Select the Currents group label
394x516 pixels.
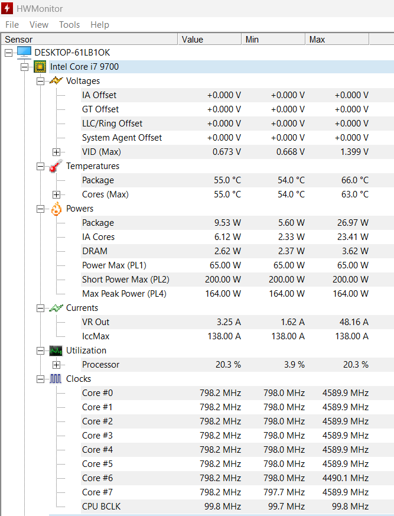tap(82, 308)
